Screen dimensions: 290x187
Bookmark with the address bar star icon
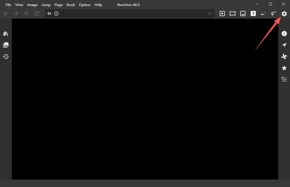pos(210,13)
